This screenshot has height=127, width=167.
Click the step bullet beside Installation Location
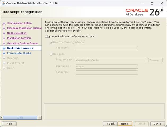pyautogui.click(x=4, y=38)
